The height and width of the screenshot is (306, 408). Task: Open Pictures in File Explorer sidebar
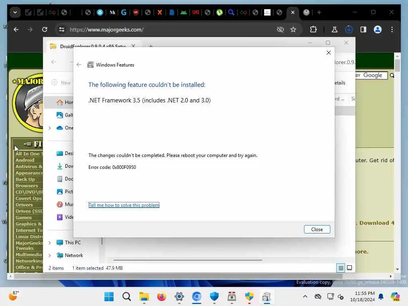(65, 192)
